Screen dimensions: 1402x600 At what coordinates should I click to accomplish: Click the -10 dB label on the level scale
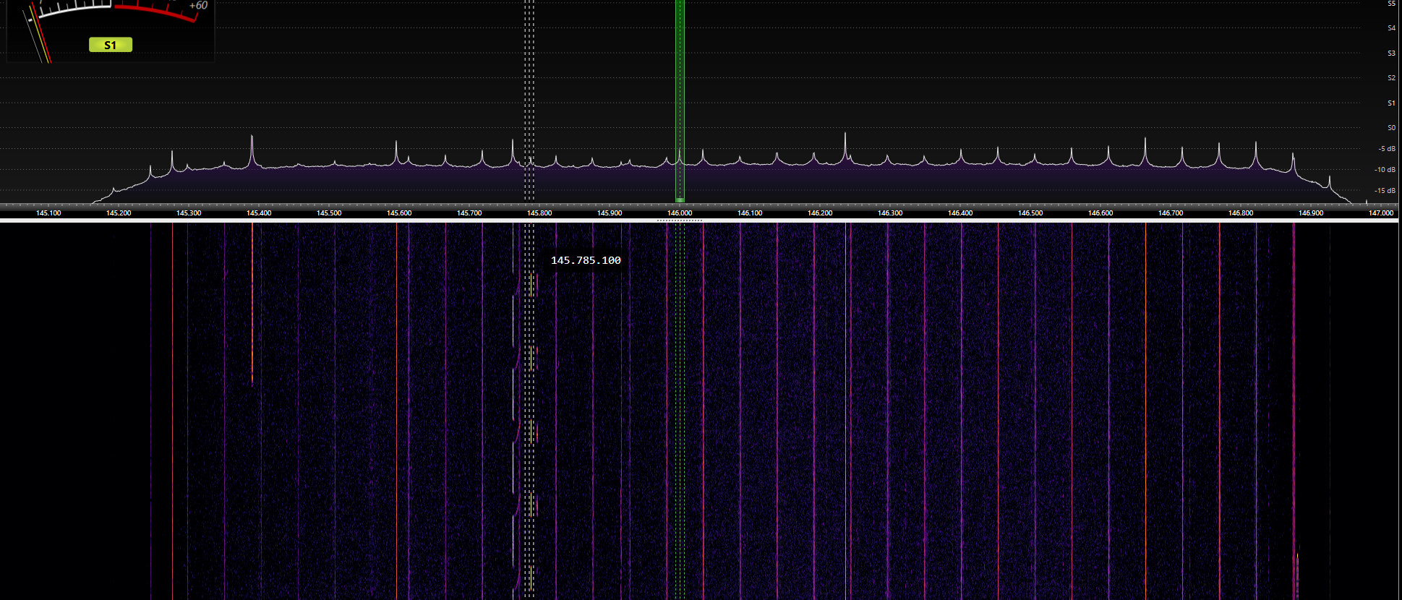click(x=1385, y=170)
